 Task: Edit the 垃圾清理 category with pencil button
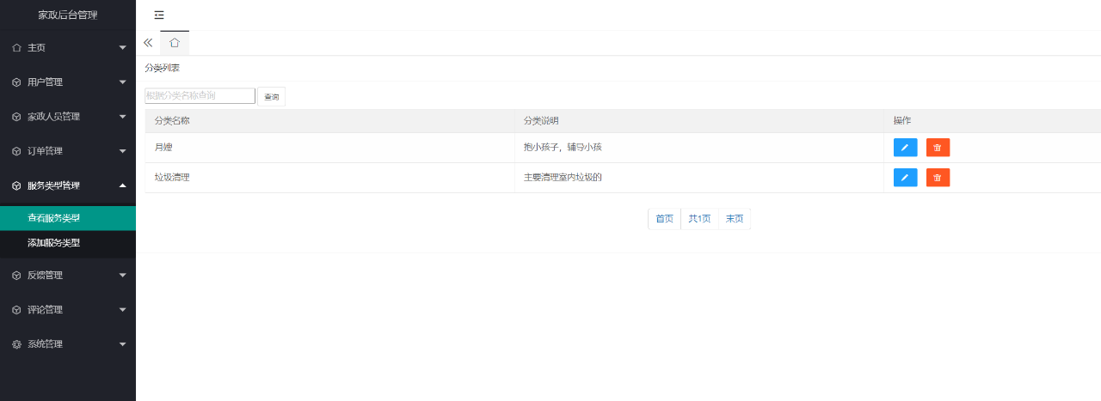[x=905, y=178]
